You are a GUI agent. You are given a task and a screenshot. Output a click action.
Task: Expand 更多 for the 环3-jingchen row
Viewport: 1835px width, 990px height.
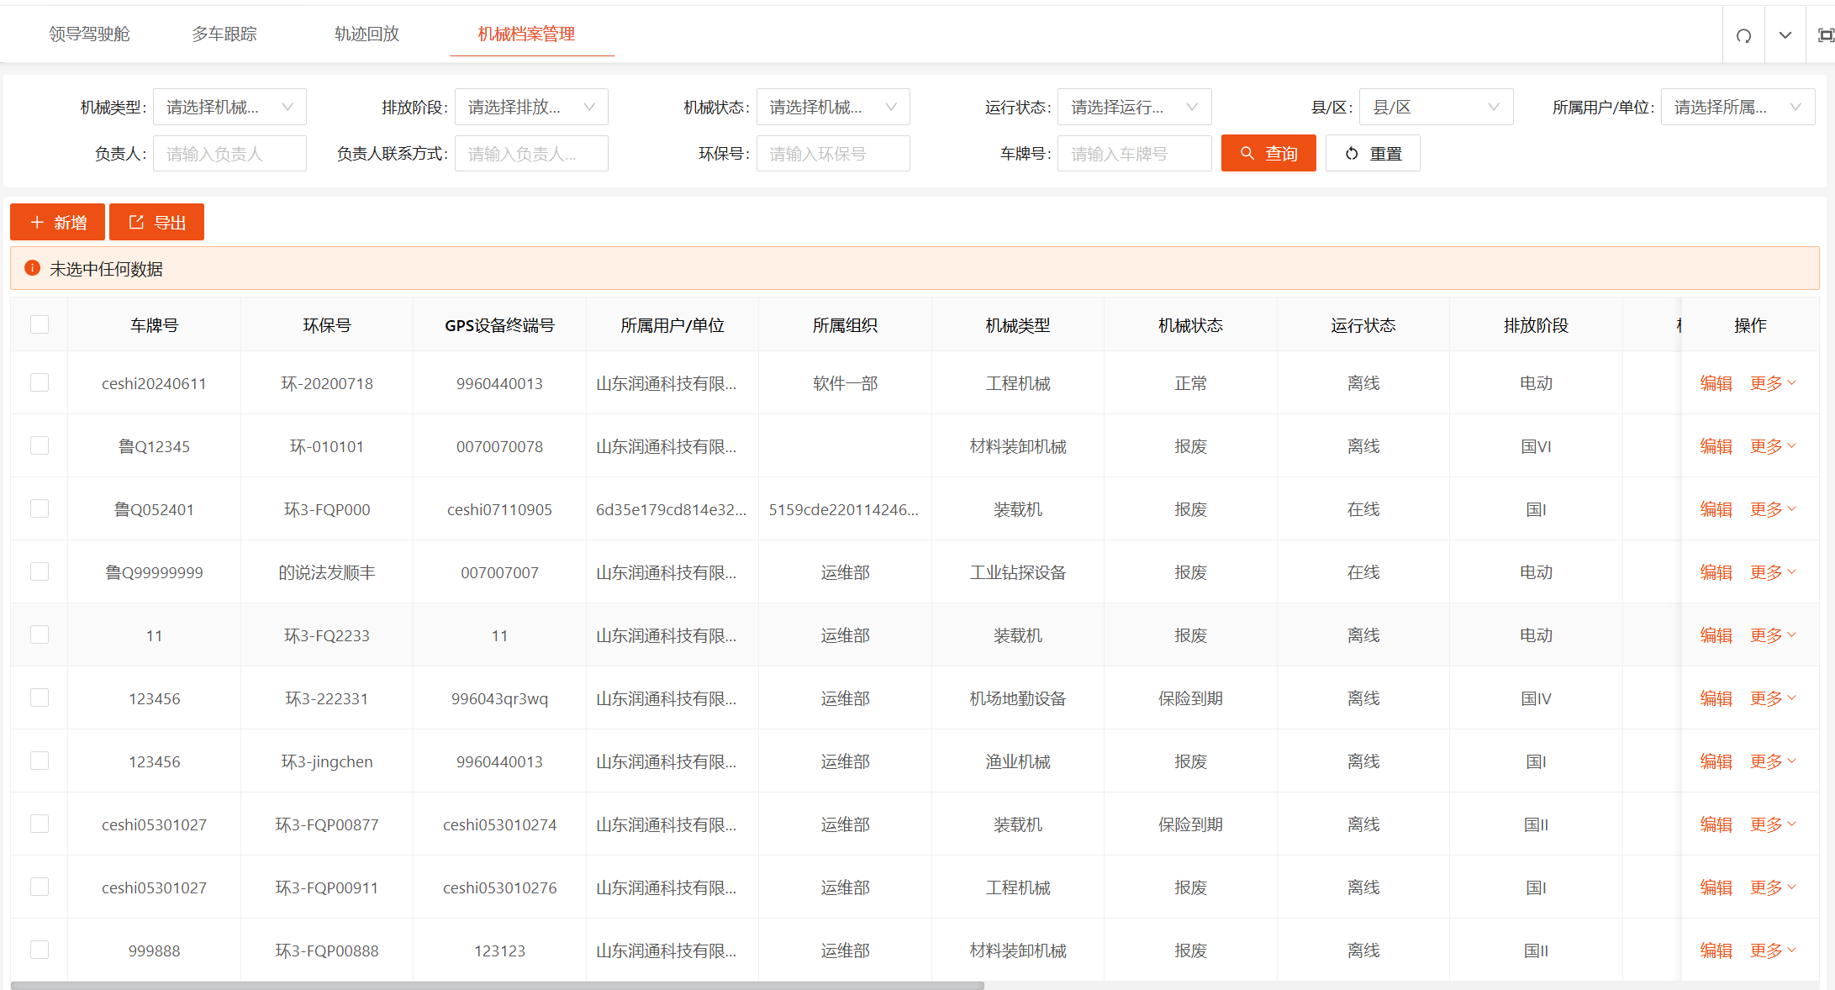[1773, 761]
